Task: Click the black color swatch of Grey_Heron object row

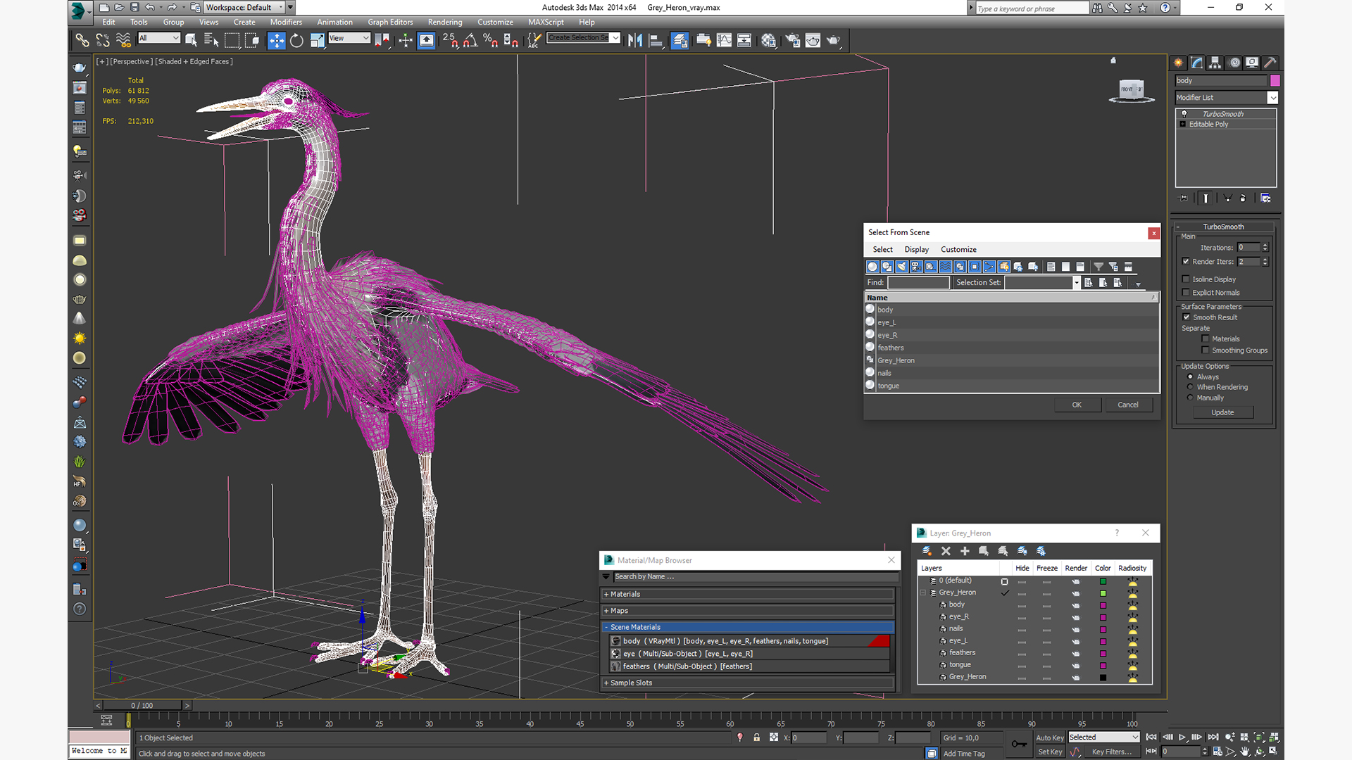Action: click(x=1103, y=678)
